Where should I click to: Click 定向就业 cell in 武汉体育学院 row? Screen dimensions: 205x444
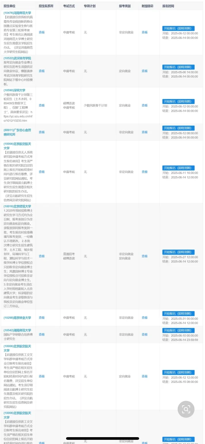click(125, 71)
